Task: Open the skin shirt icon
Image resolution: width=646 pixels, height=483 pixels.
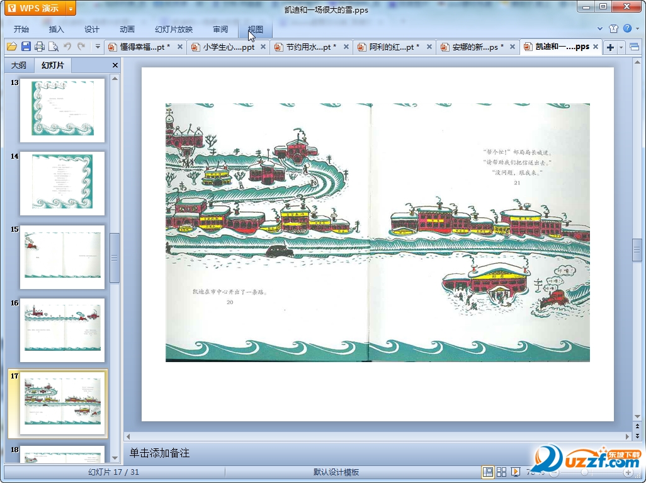Action: tap(613, 28)
